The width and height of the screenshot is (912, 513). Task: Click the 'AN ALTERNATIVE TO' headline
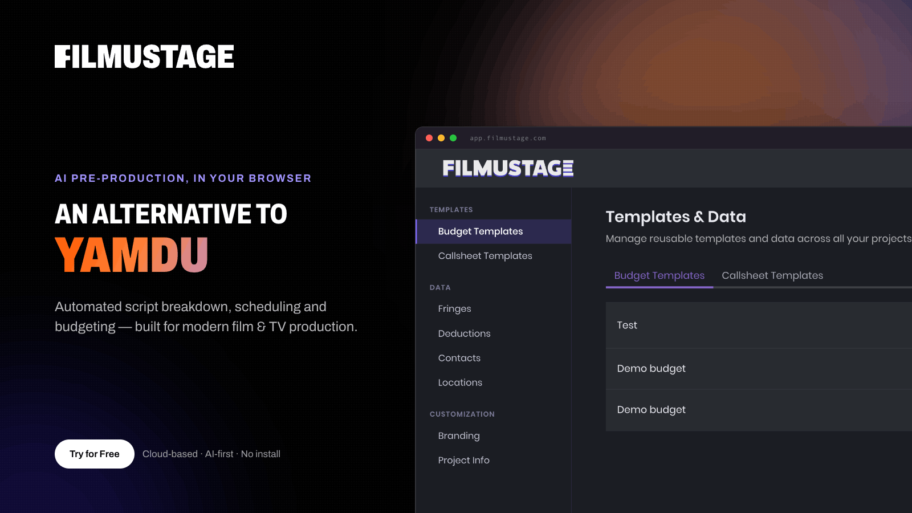click(171, 214)
